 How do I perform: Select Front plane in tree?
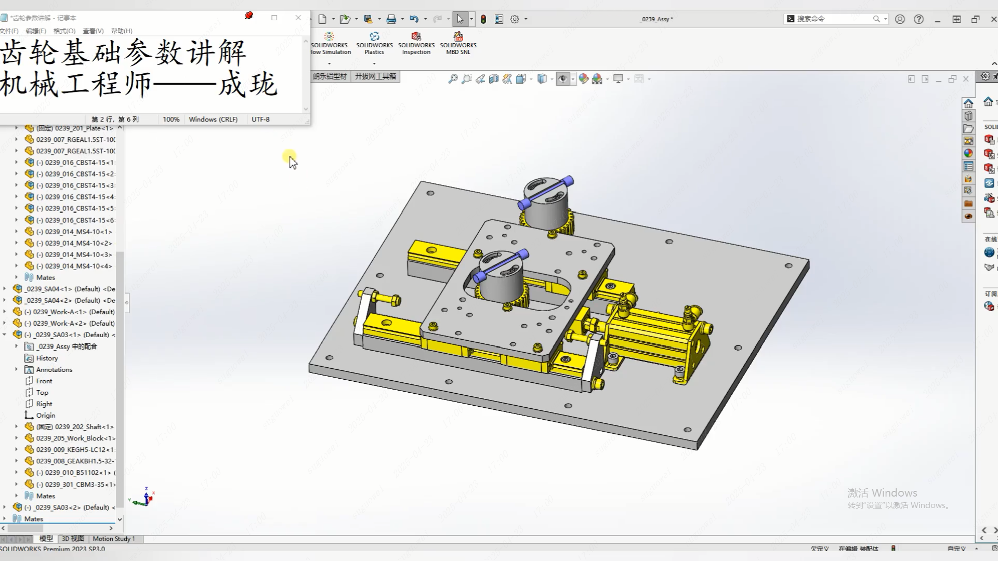(44, 381)
